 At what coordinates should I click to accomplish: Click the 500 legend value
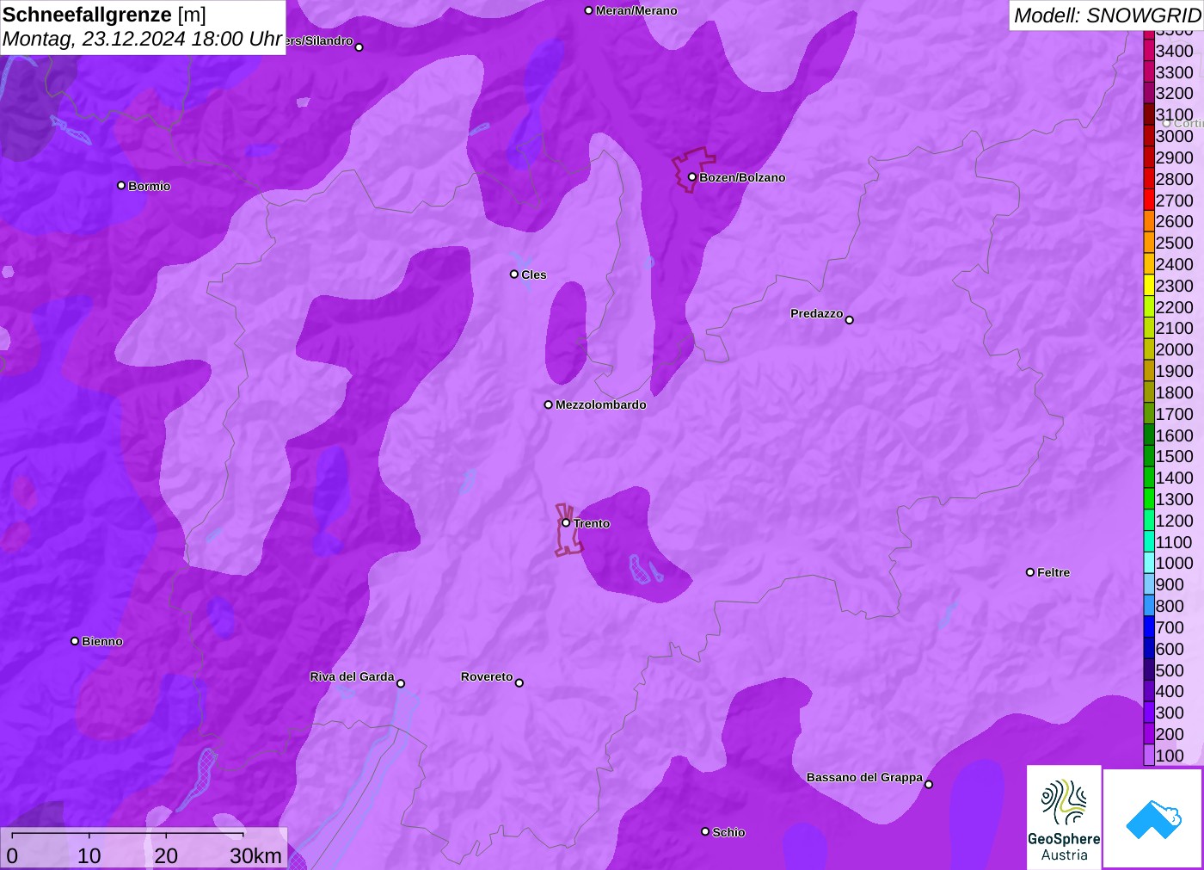click(x=1170, y=670)
